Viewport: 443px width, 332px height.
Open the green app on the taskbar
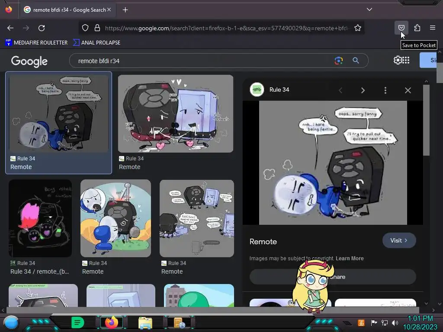click(x=78, y=322)
